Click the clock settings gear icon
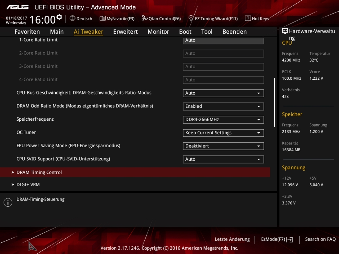This screenshot has width=339, height=254. pyautogui.click(x=59, y=17)
